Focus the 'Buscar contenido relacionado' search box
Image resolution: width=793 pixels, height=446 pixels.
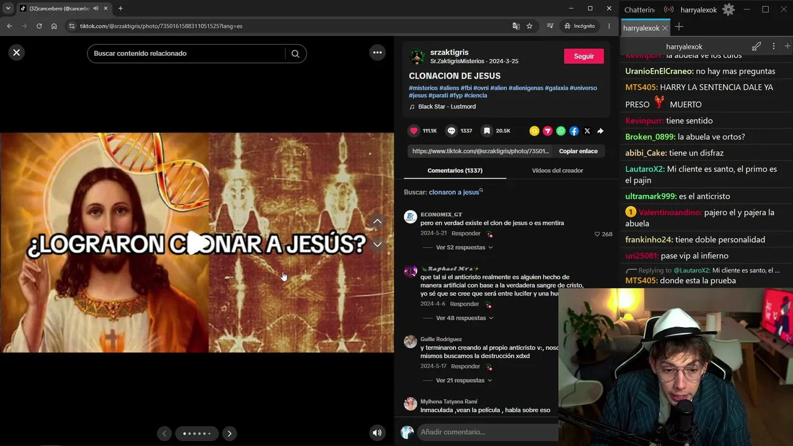186,53
